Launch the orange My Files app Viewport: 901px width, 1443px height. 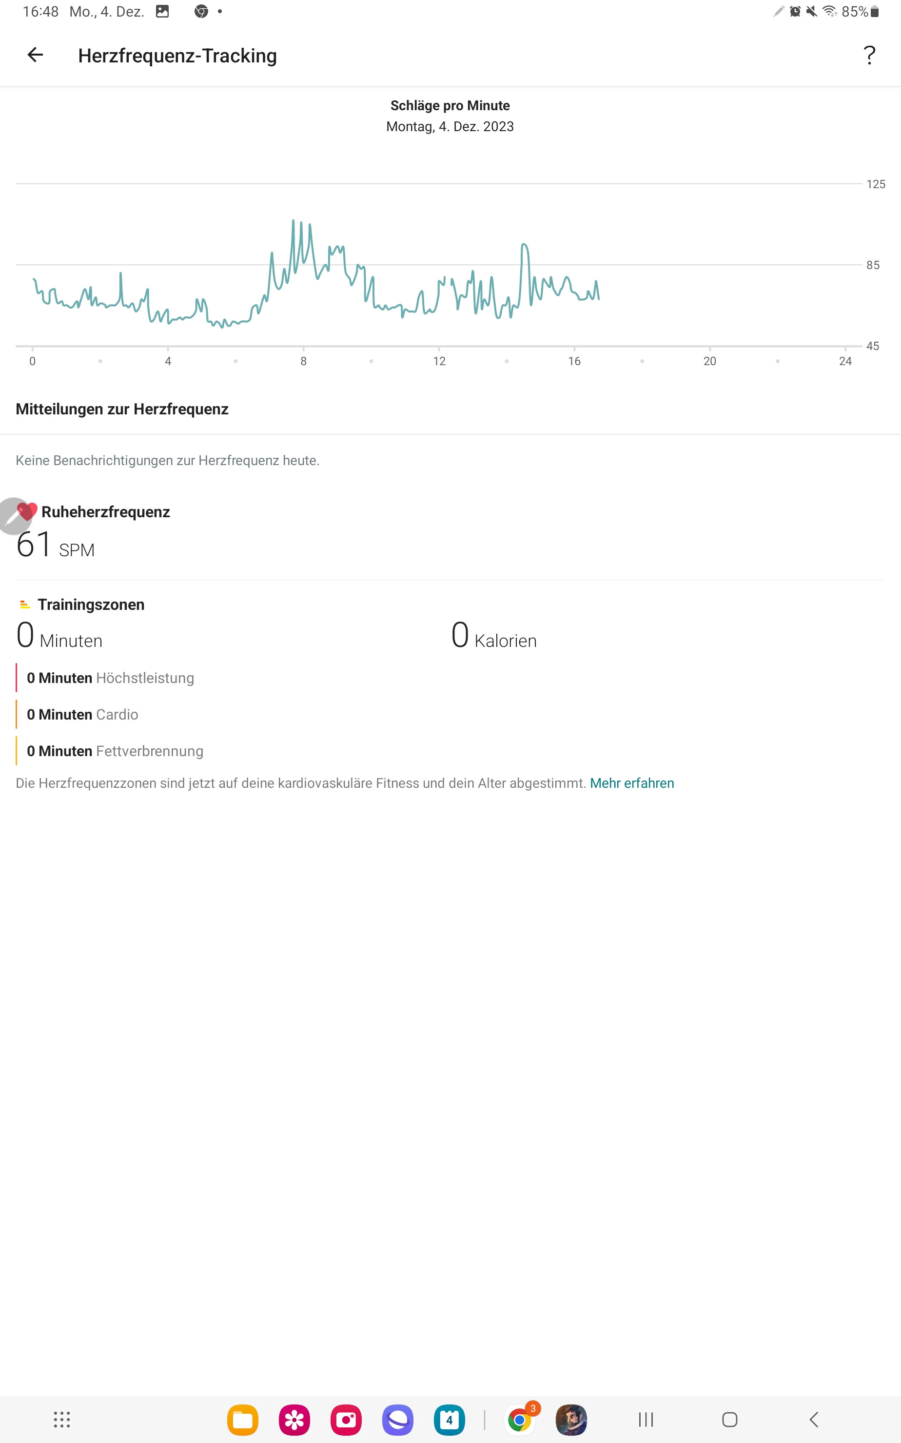tap(242, 1420)
